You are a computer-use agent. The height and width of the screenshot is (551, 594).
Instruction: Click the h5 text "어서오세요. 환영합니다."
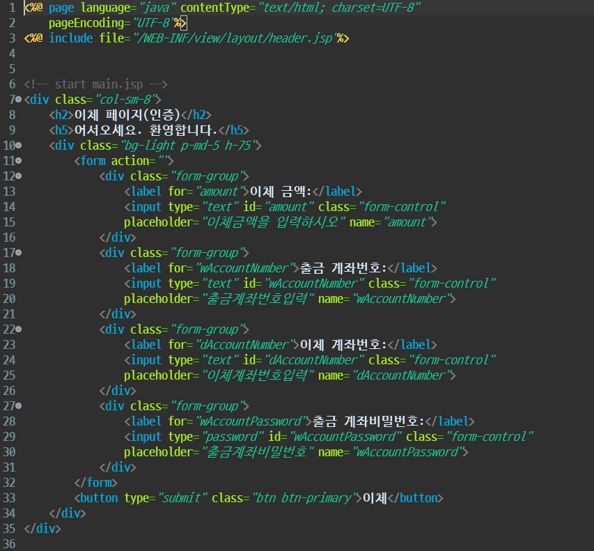pos(146,130)
